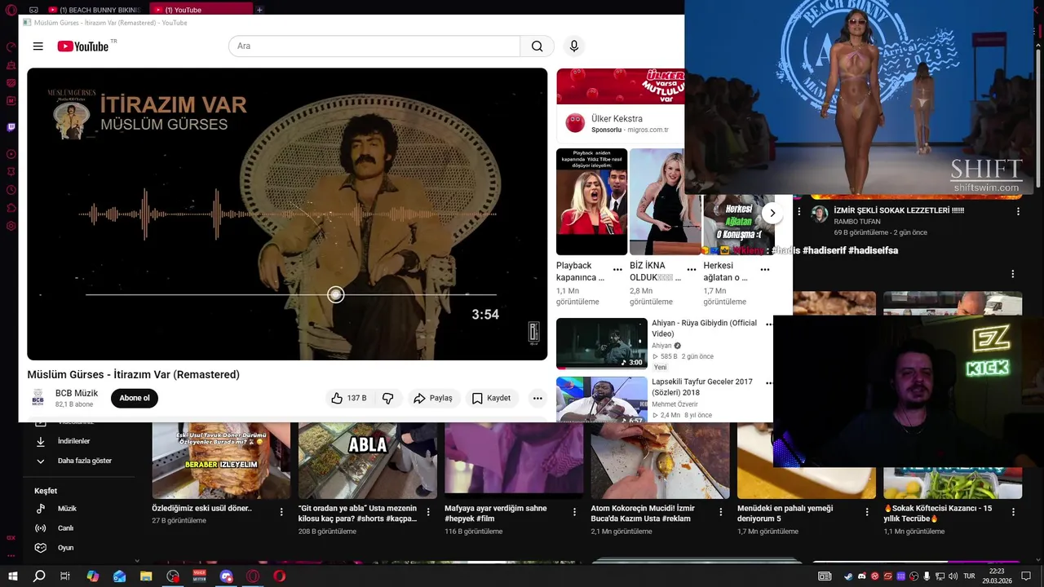Switch to the (1) YouTube browser tab
The height and width of the screenshot is (587, 1044).
pos(201,10)
